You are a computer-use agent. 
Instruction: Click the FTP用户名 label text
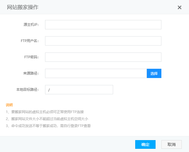30,41
